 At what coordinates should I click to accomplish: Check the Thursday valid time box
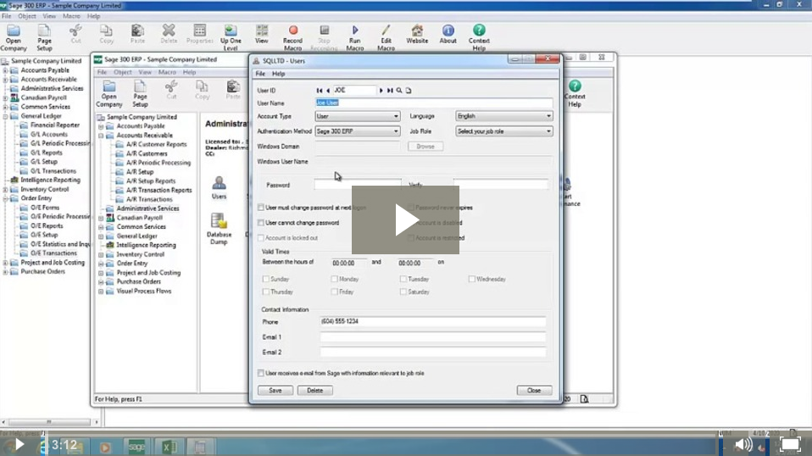265,292
